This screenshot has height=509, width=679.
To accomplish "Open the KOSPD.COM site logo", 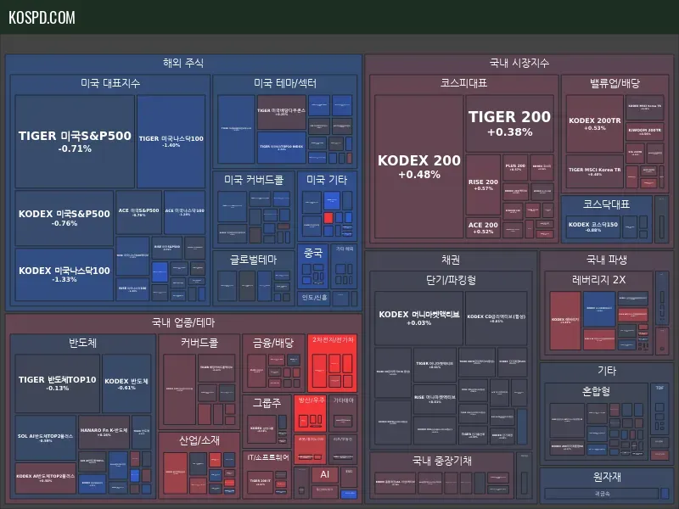I will click(42, 17).
